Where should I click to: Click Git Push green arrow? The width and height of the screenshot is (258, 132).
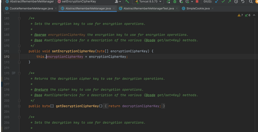tap(229, 1)
